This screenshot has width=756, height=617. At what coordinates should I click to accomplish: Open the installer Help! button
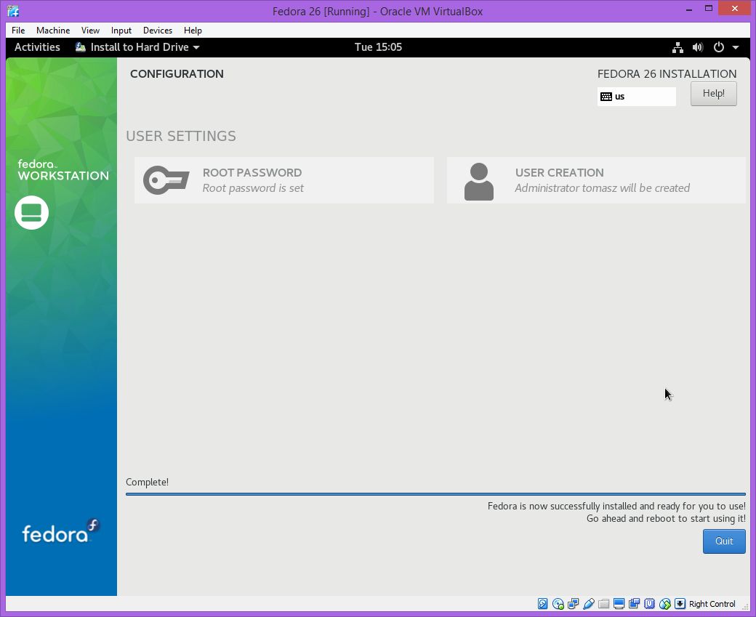point(714,94)
